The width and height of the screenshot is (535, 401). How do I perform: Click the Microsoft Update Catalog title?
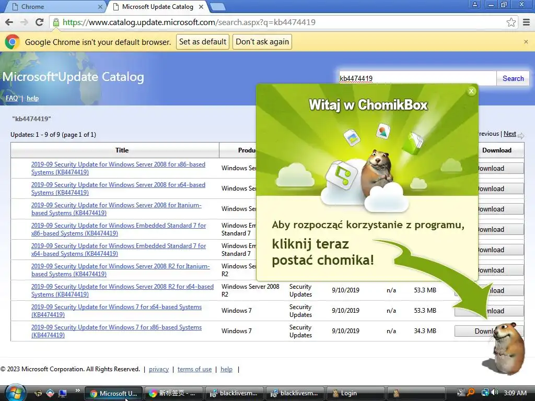[73, 77]
